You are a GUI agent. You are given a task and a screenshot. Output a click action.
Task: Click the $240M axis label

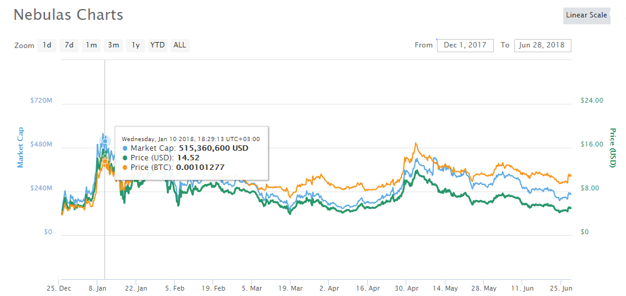coord(41,188)
